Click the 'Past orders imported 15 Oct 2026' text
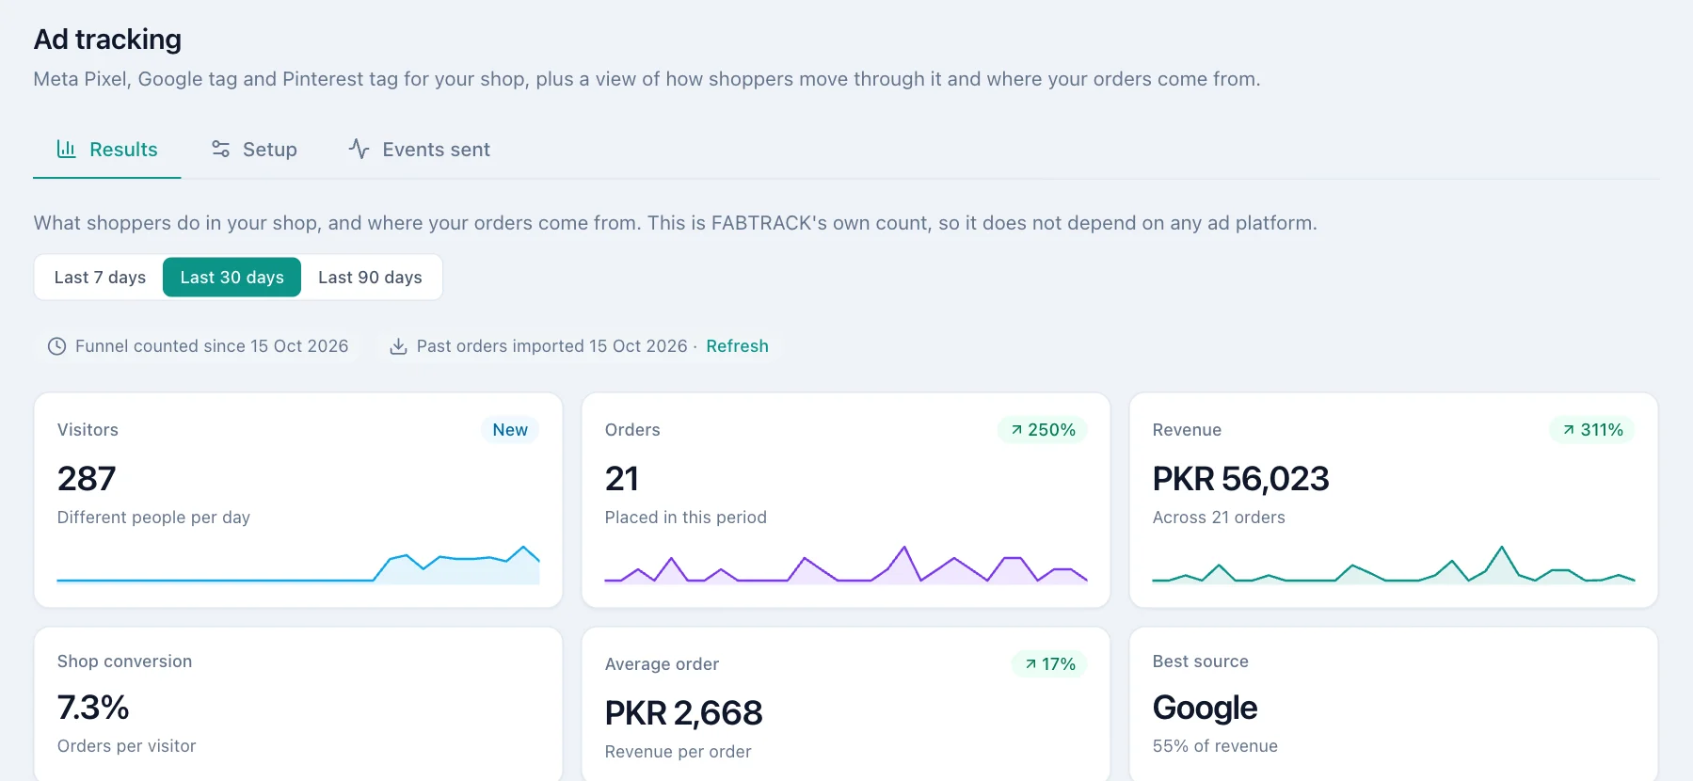 tap(551, 346)
